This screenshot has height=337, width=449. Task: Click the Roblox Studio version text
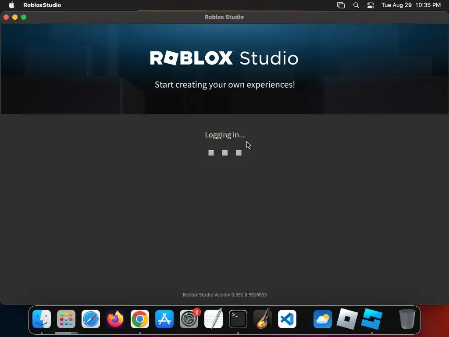(x=224, y=294)
